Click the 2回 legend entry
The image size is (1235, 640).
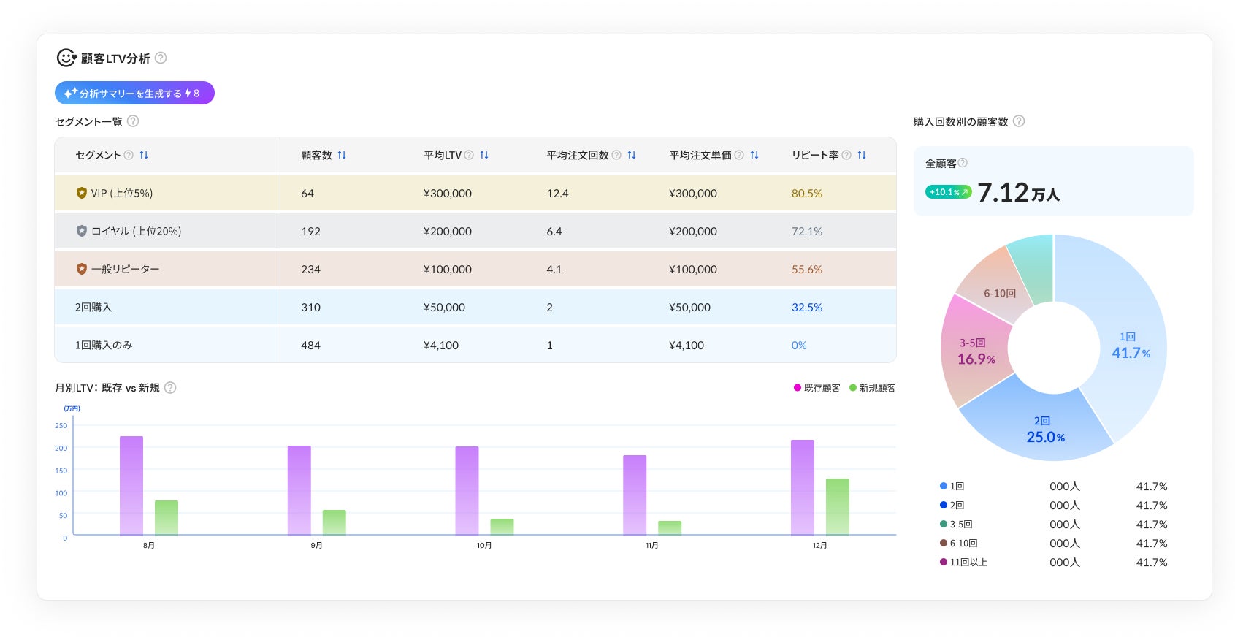[952, 505]
